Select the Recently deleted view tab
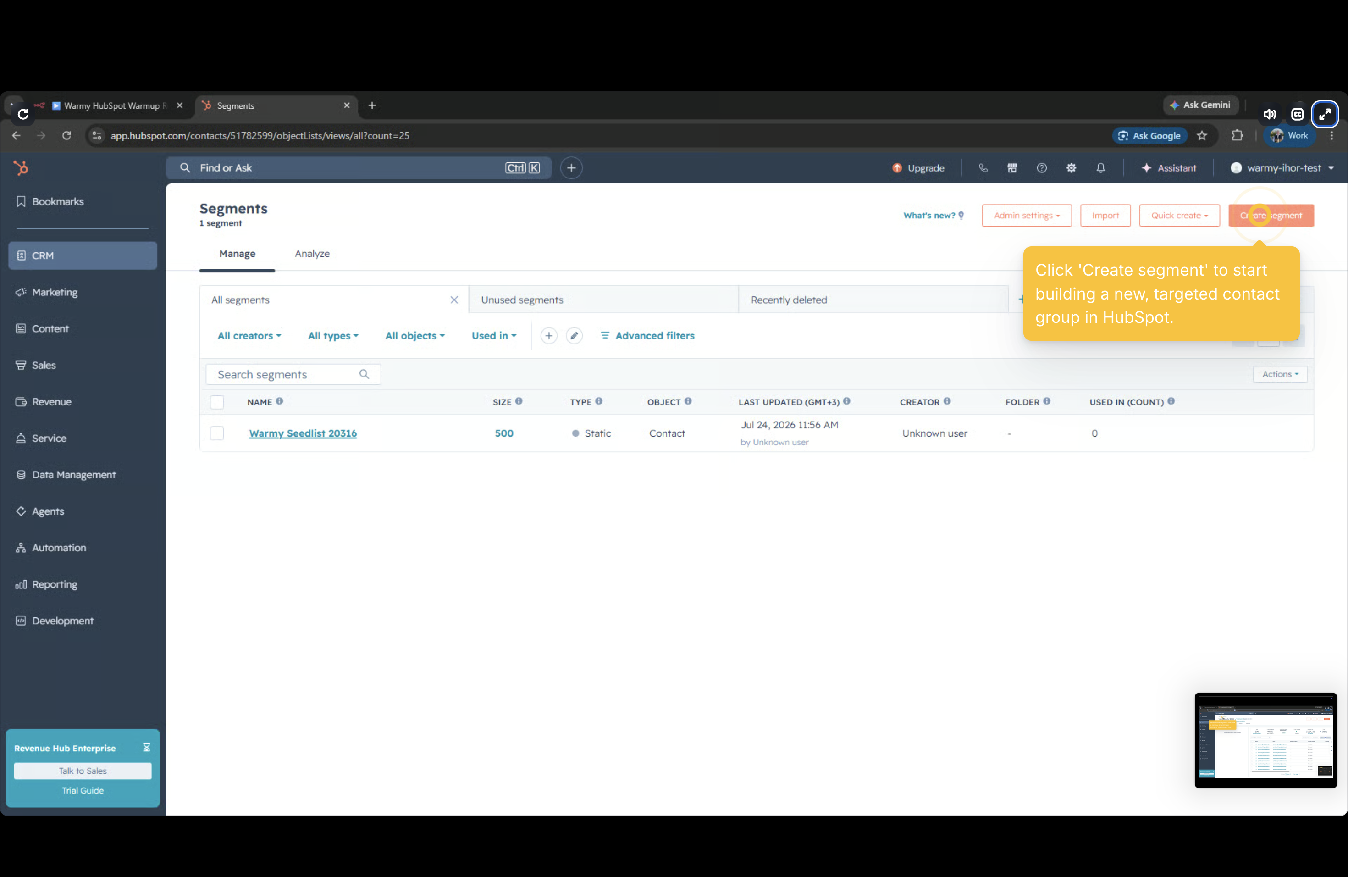The width and height of the screenshot is (1348, 877). point(873,300)
